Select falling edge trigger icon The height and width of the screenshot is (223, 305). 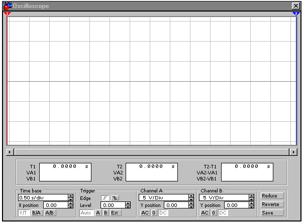(115, 198)
